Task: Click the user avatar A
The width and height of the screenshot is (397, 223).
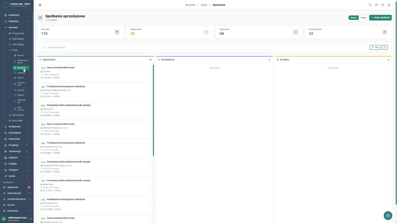Action: pyautogui.click(x=4, y=219)
